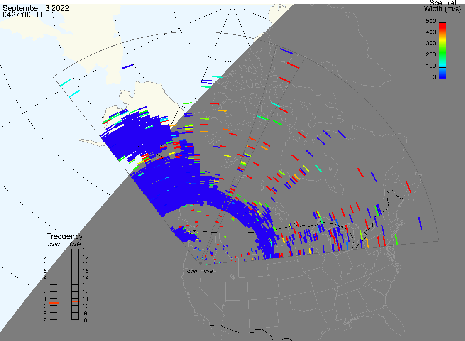The width and height of the screenshot is (465, 341).
Task: Click the 18 label right of cve bar
Action: pyautogui.click(x=86, y=250)
